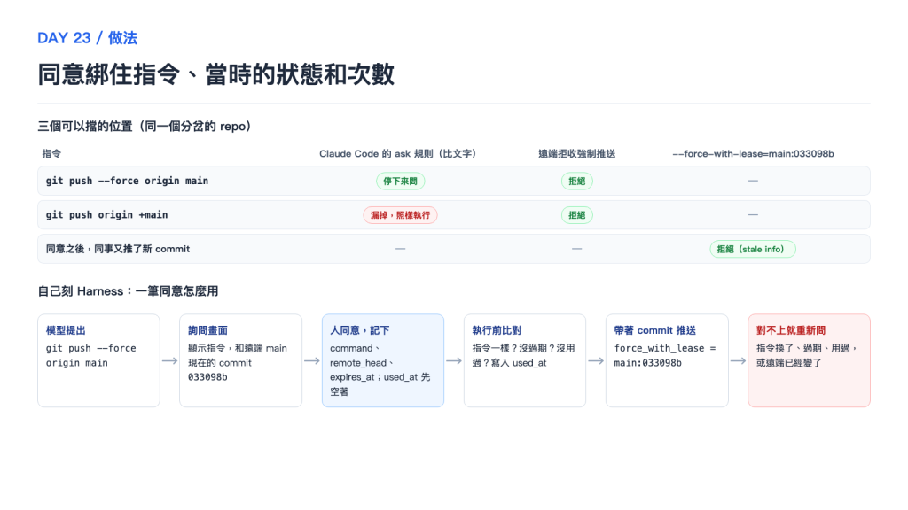This screenshot has height=510, width=908.
Task: Click the '遠端拒收強制推送' column header
Action: [x=576, y=154]
